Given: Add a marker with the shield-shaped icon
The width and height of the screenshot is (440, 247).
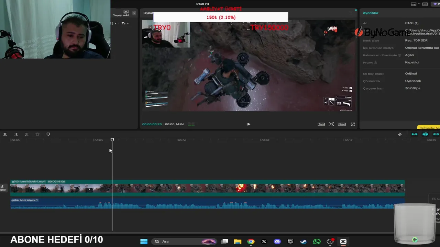Looking at the screenshot, I should pyautogui.click(x=48, y=134).
